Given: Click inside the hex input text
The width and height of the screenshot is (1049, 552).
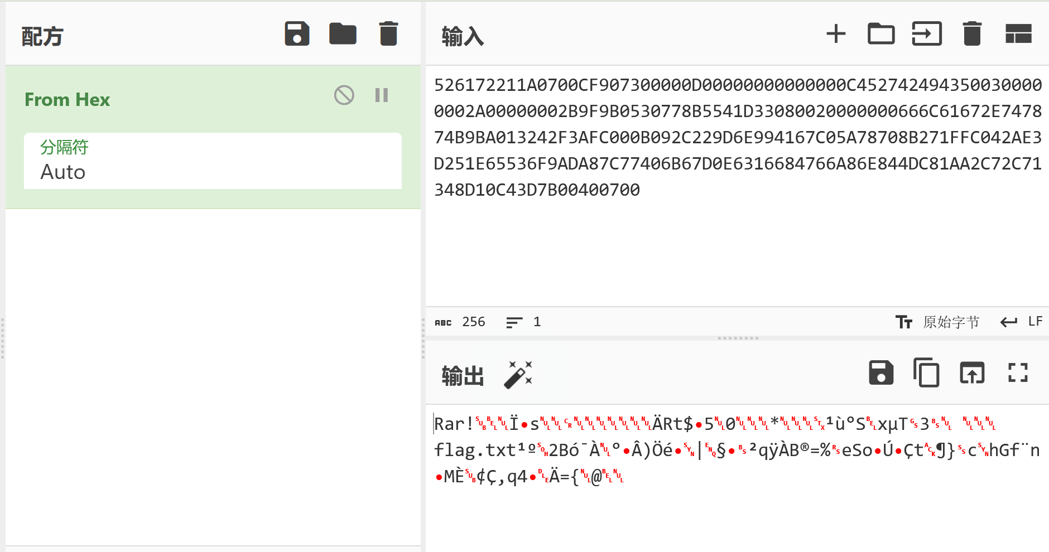Looking at the screenshot, I should pyautogui.click(x=737, y=137).
